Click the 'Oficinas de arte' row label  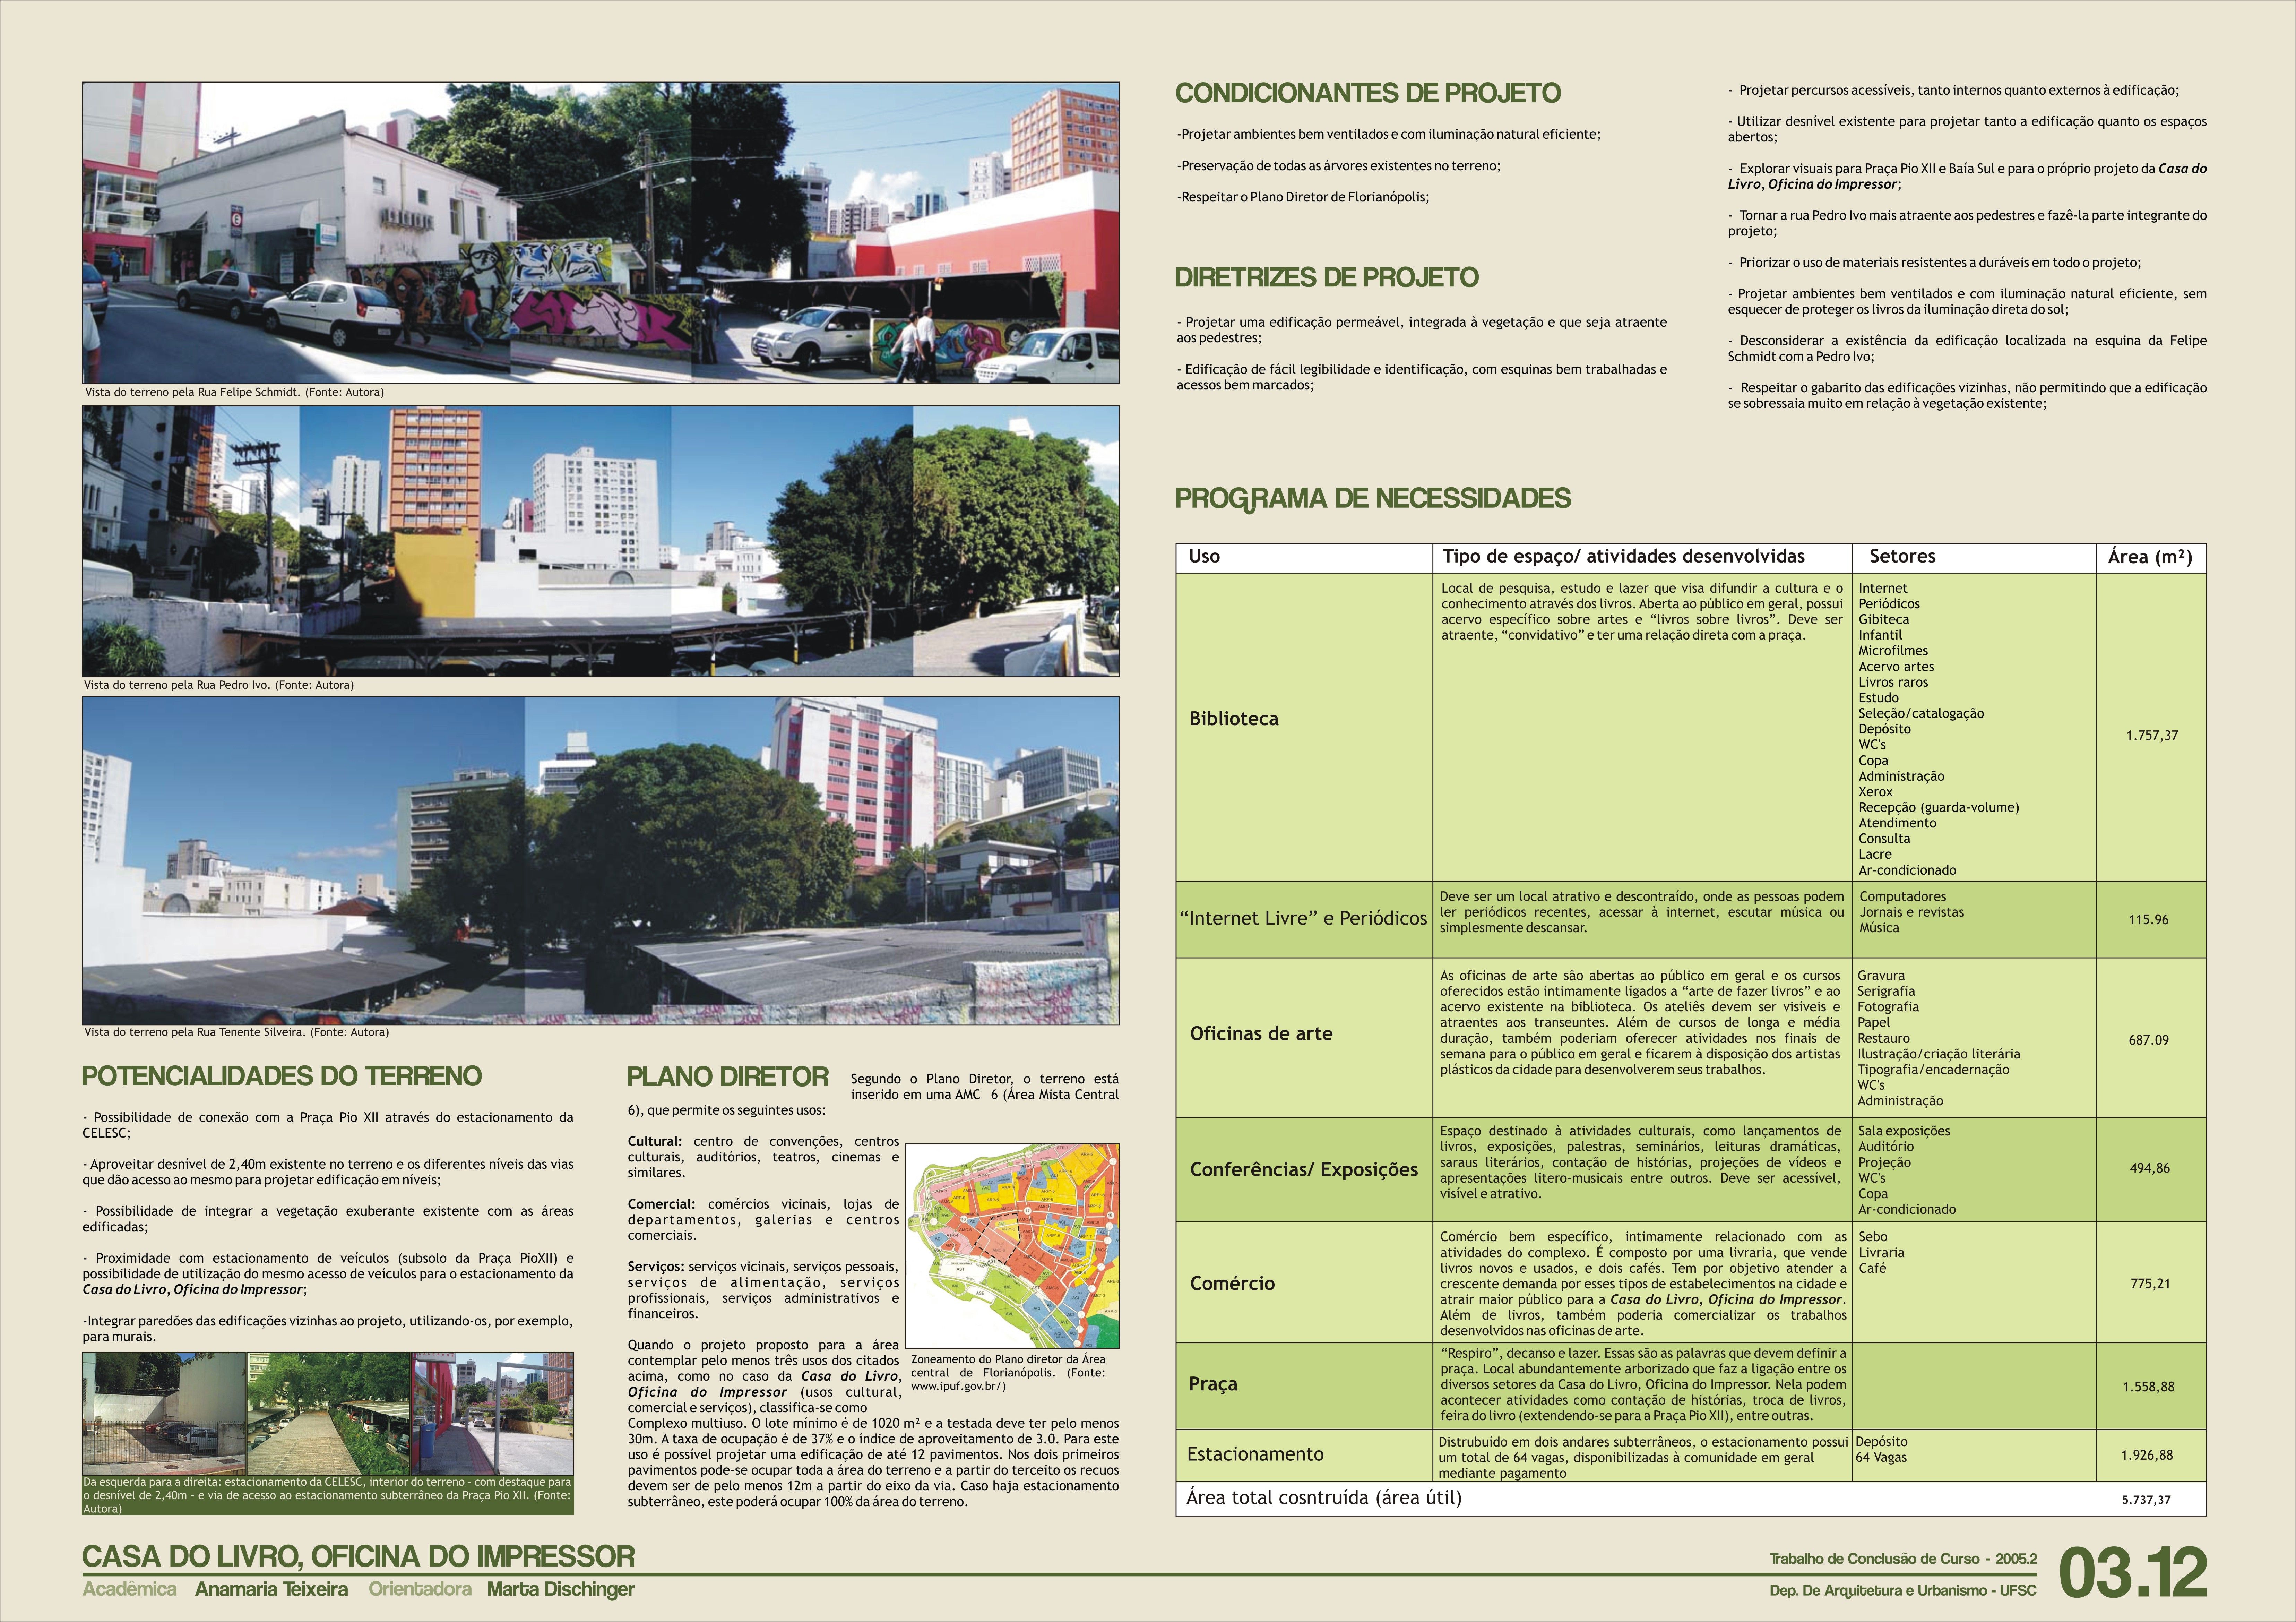[1261, 1033]
